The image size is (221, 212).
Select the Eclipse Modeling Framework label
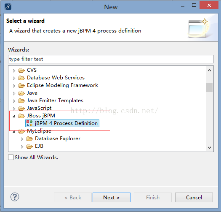tap(62, 85)
